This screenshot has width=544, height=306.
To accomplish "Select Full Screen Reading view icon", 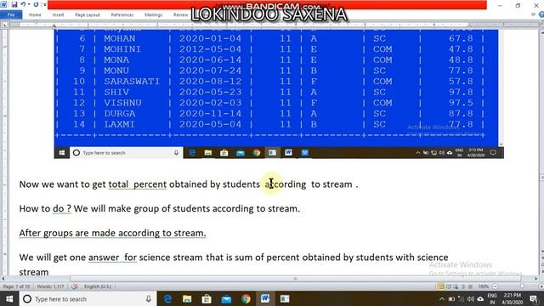I will pos(449,286).
